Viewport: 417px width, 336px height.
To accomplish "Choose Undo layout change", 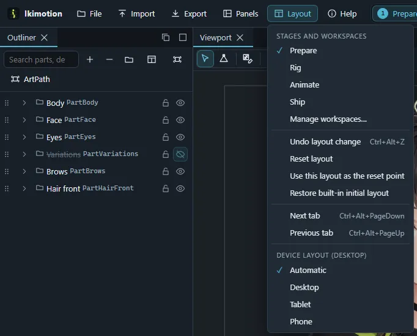I will tap(341, 141).
